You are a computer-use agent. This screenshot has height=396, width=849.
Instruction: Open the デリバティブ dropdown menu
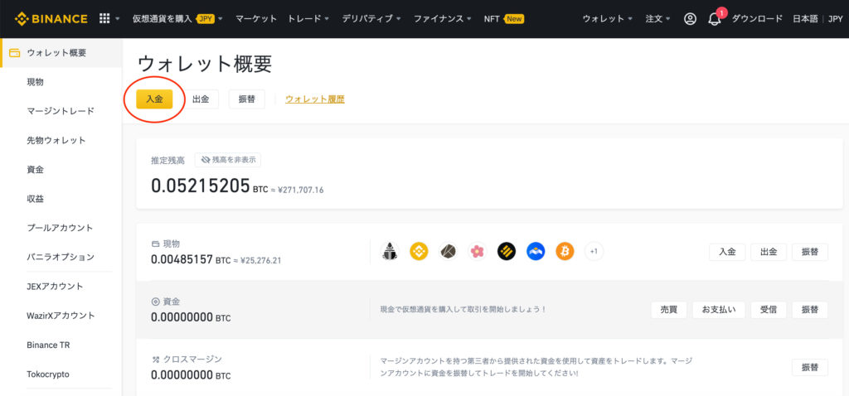371,19
